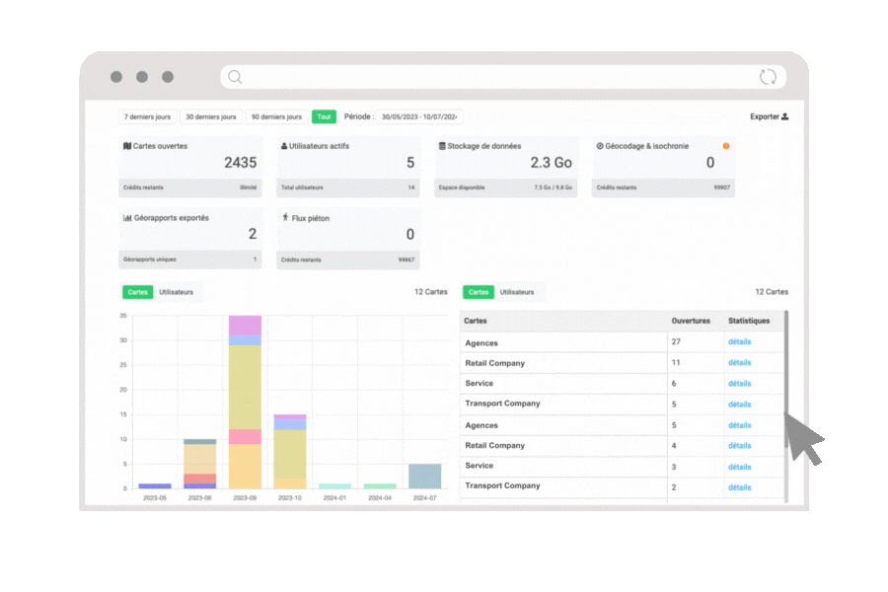Click the table's vertical scrollbar
This screenshot has height=592, width=888.
[786, 395]
